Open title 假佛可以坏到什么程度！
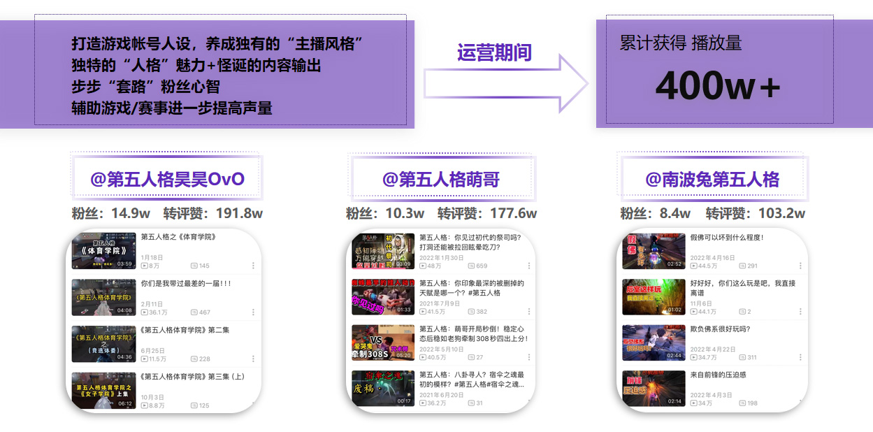The image size is (873, 432). pos(727,238)
